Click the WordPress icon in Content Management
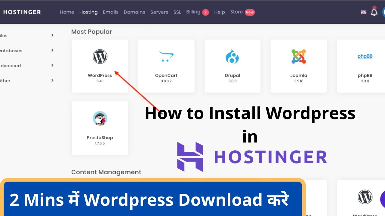 pyautogui.click(x=365, y=197)
